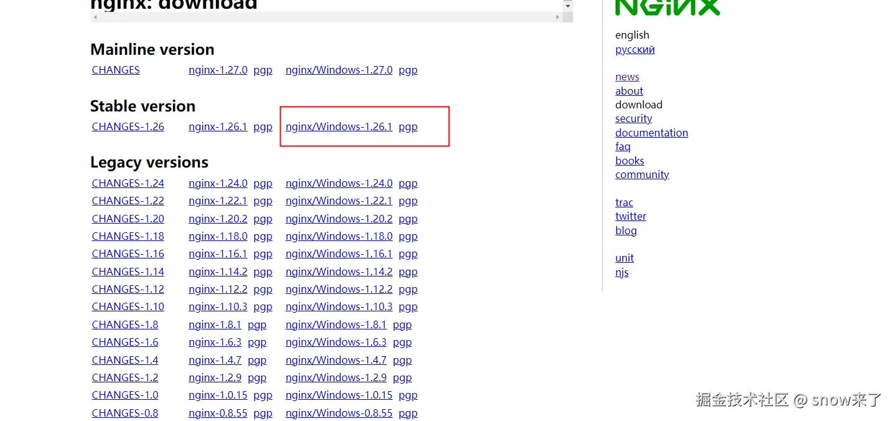This screenshot has height=421, width=895.
Task: Open the CHANGES-1.14 link
Action: [128, 272]
